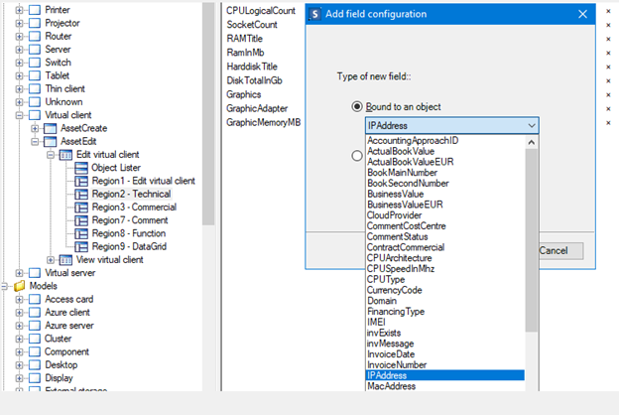
Task: Choose CurrencyCode from the dropdown list
Action: [x=445, y=290]
